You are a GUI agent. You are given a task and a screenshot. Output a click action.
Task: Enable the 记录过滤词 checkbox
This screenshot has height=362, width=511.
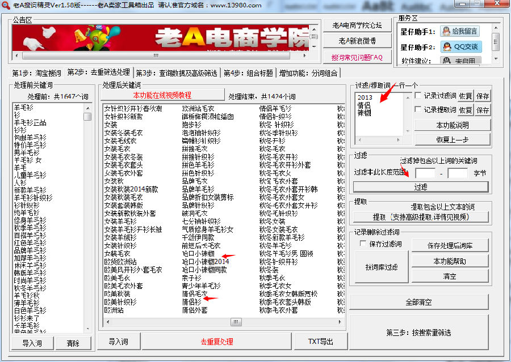click(x=418, y=95)
